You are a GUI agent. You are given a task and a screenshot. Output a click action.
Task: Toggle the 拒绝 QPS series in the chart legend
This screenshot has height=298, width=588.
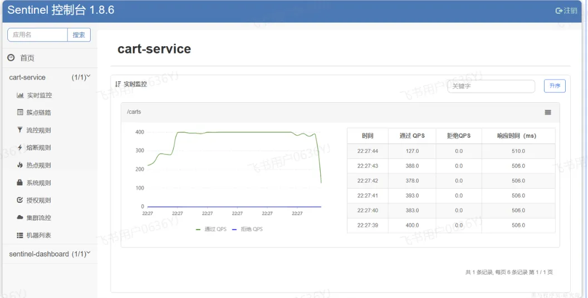tap(247, 229)
